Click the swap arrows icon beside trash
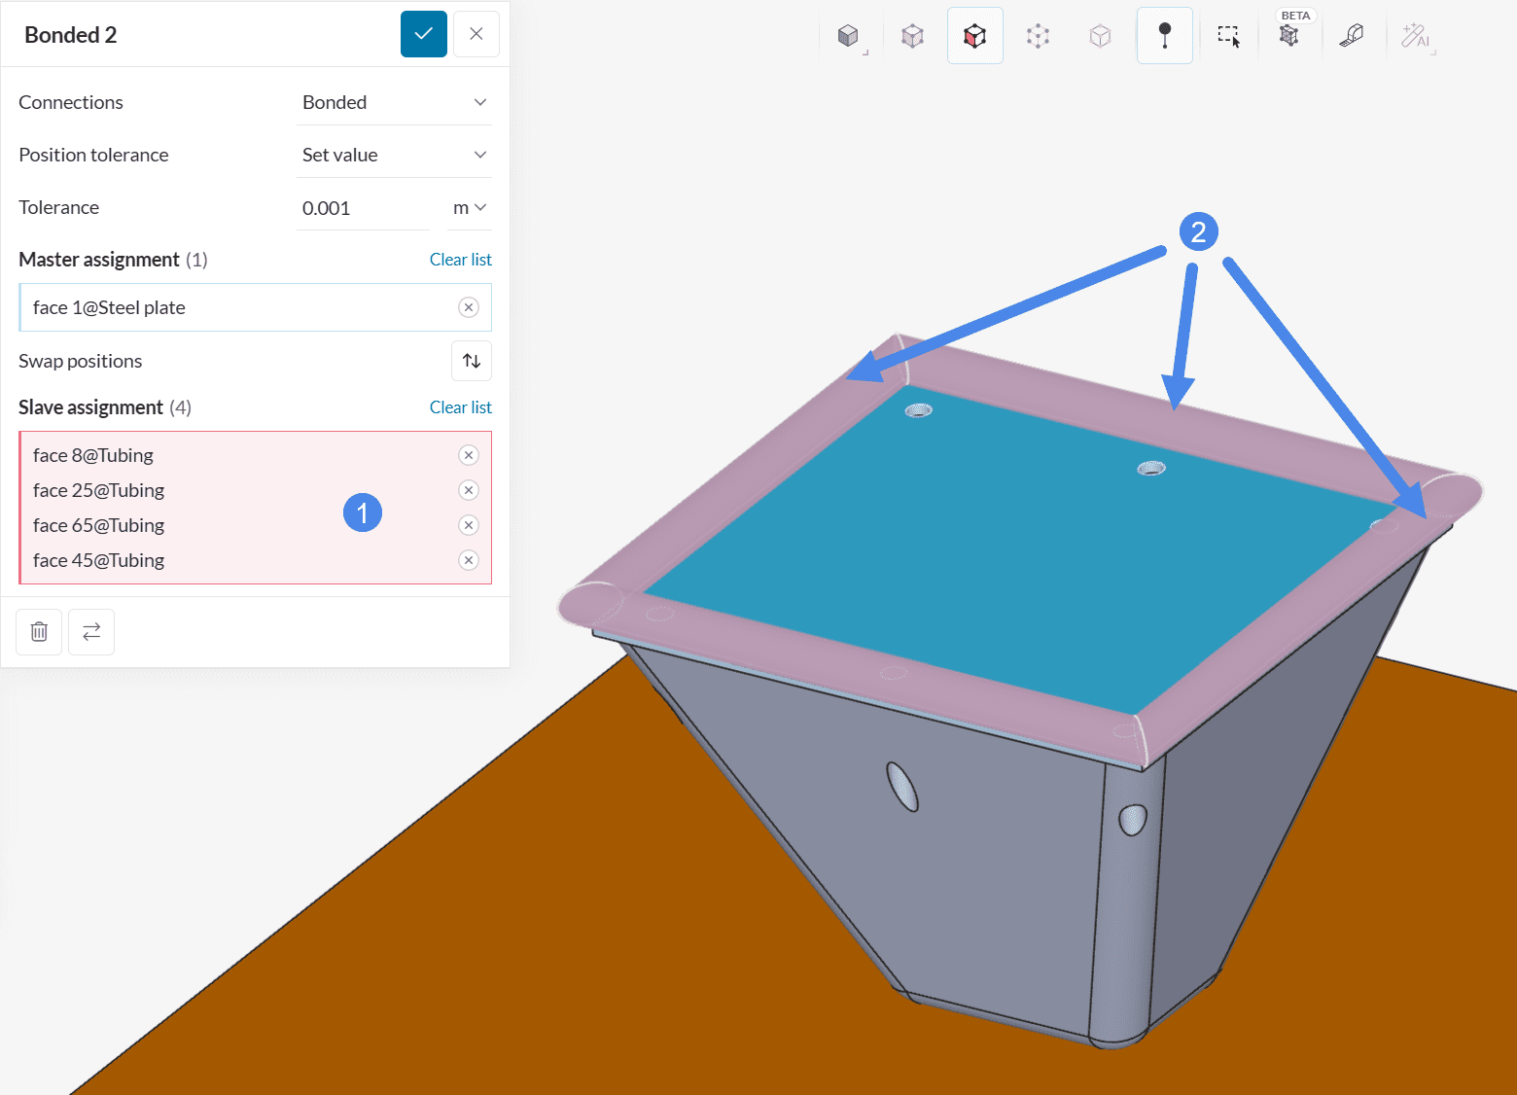The height and width of the screenshot is (1095, 1517). coord(91,632)
